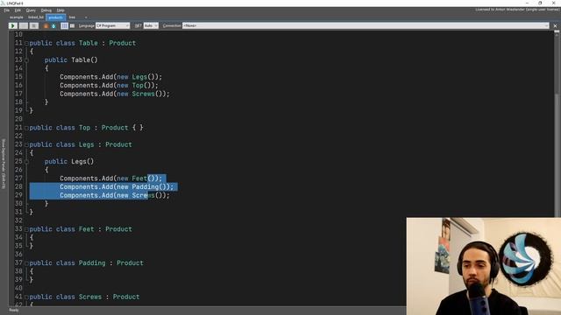The width and height of the screenshot is (561, 315).
Task: Click the Ready status in status bar
Action: pos(14,311)
